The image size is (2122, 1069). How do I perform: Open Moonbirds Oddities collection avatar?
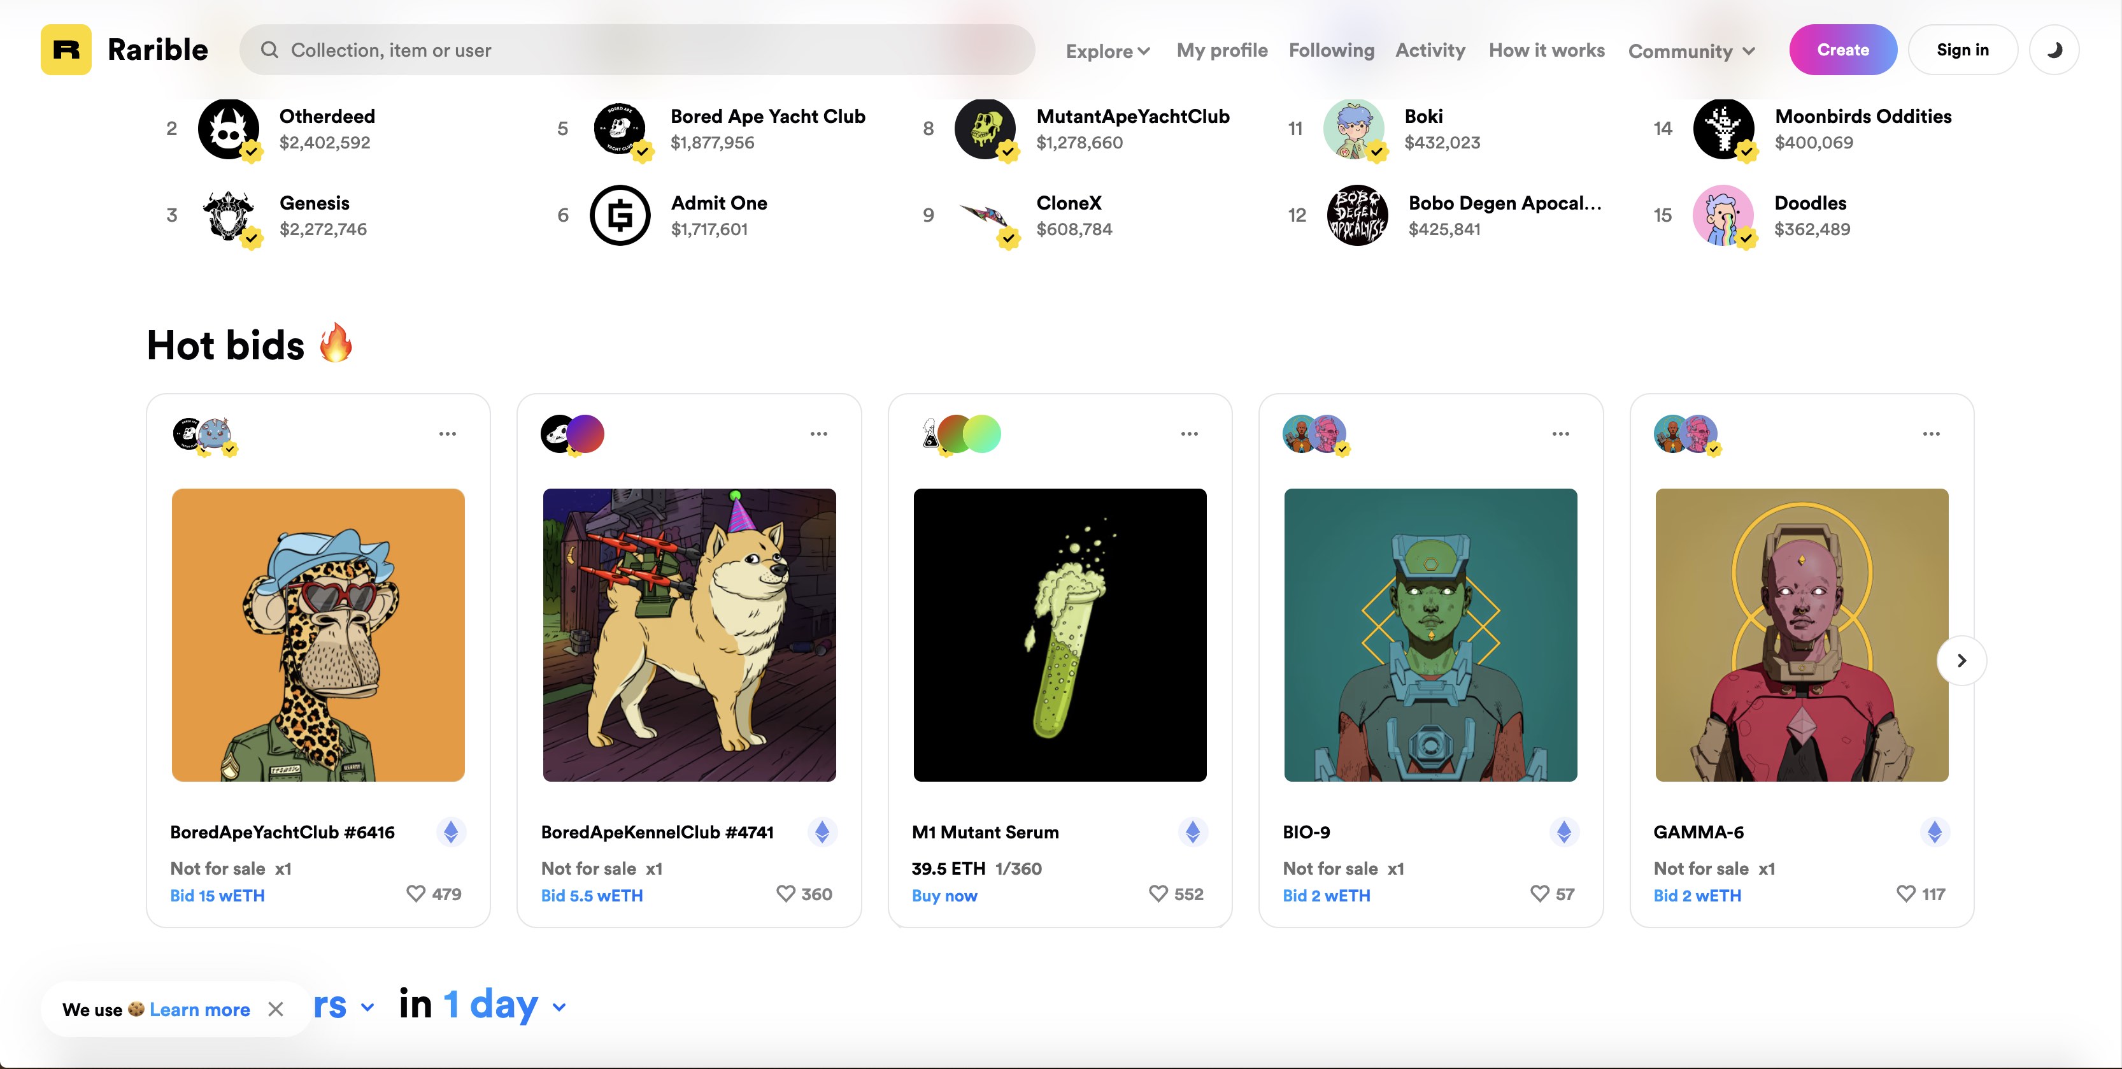(x=1723, y=129)
